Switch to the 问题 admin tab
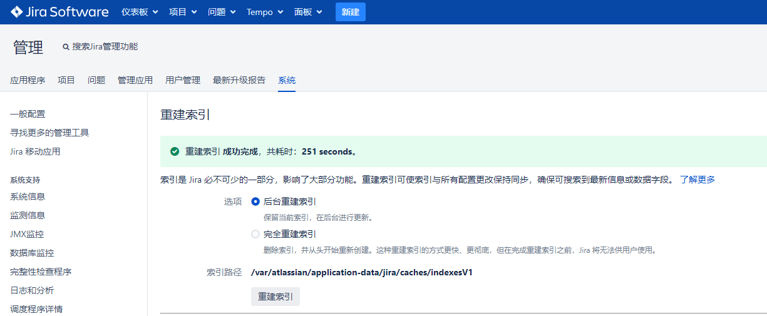Image resolution: width=767 pixels, height=316 pixels. [x=96, y=80]
